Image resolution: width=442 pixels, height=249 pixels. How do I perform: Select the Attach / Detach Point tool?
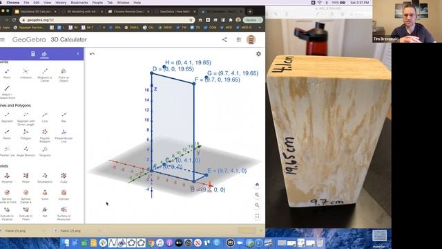(x=7, y=92)
